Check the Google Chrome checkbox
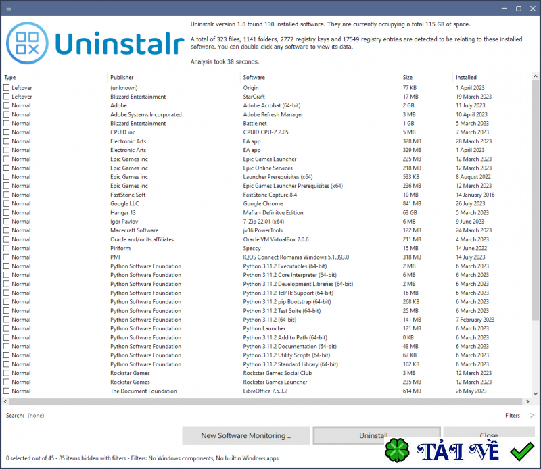This screenshot has width=541, height=469. 7,203
